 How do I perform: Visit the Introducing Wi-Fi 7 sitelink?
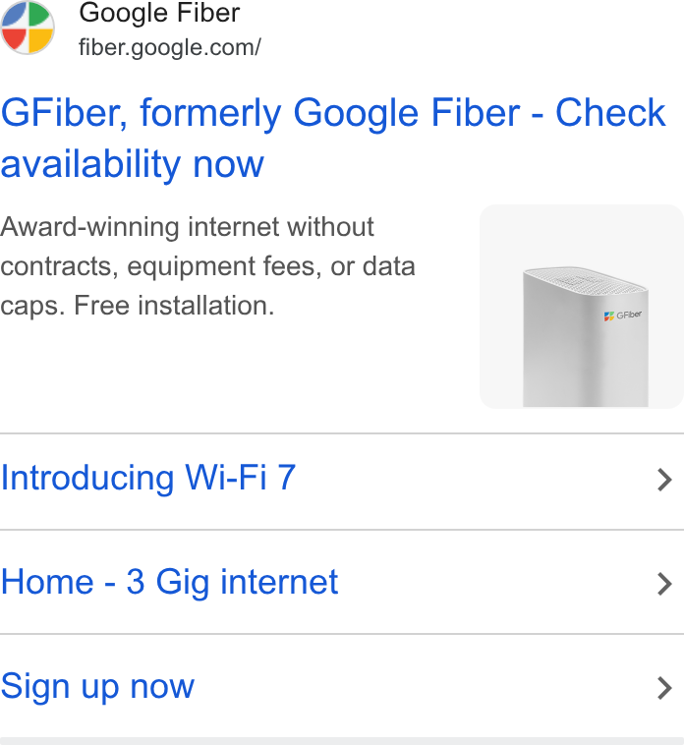pos(148,478)
